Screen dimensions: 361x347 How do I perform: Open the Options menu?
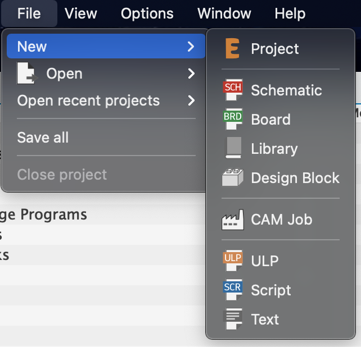(x=147, y=13)
